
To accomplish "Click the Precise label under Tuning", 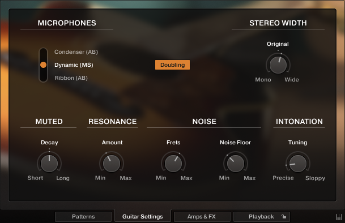I will click(x=283, y=178).
